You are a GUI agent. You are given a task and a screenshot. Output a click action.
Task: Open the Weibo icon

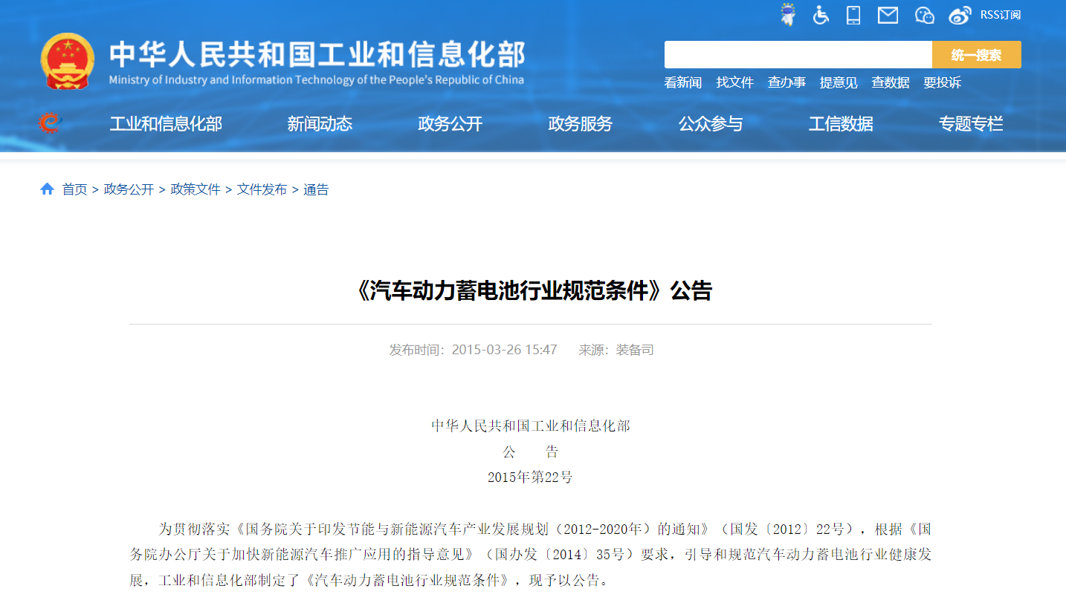pyautogui.click(x=960, y=15)
